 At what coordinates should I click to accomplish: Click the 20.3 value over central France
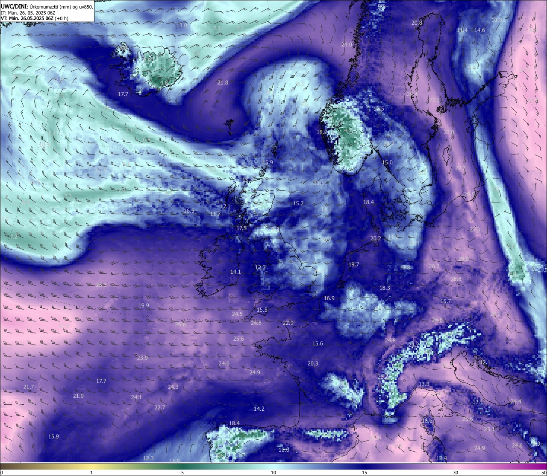[313, 363]
